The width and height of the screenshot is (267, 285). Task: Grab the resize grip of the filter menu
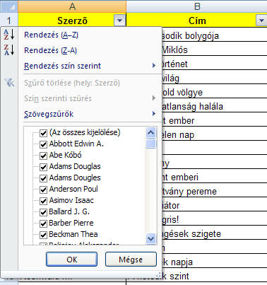(x=158, y=275)
